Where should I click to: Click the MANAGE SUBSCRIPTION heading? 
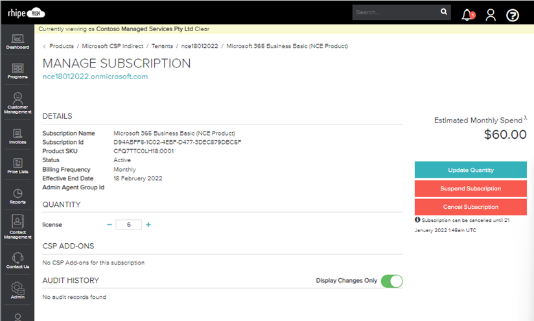coord(117,64)
